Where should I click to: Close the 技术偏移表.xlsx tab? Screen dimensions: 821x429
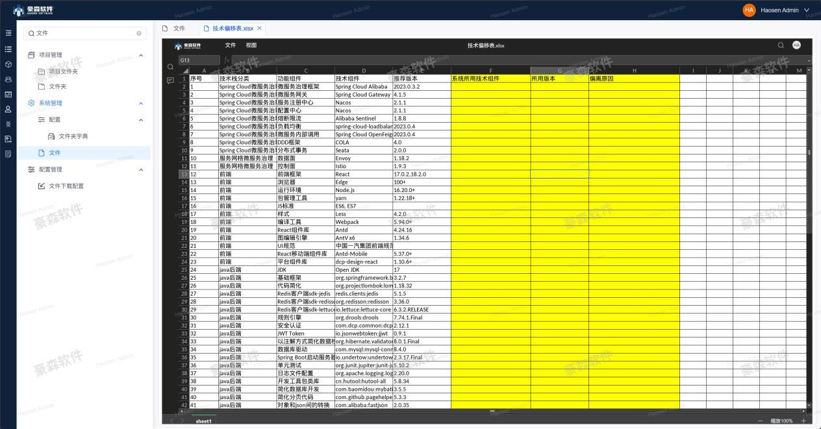260,29
